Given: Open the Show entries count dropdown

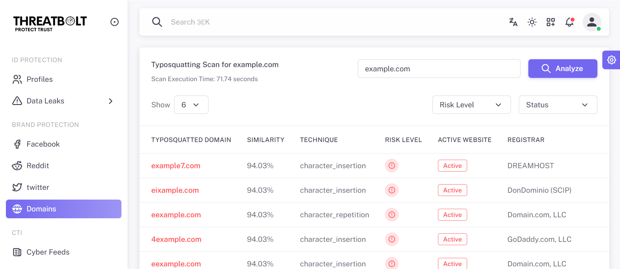Looking at the screenshot, I should click(191, 105).
